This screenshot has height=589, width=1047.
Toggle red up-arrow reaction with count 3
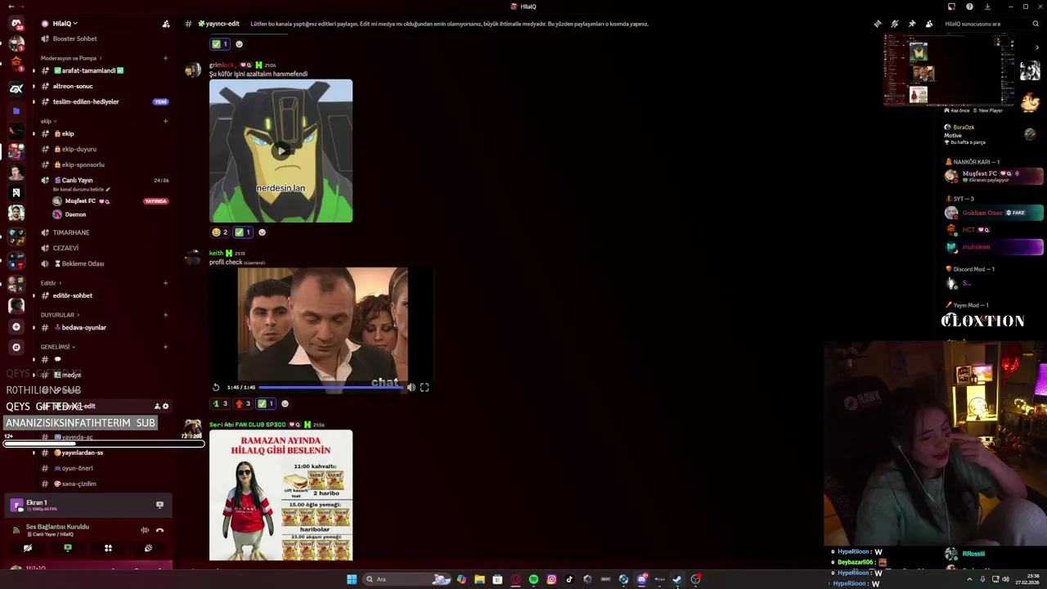tap(243, 403)
